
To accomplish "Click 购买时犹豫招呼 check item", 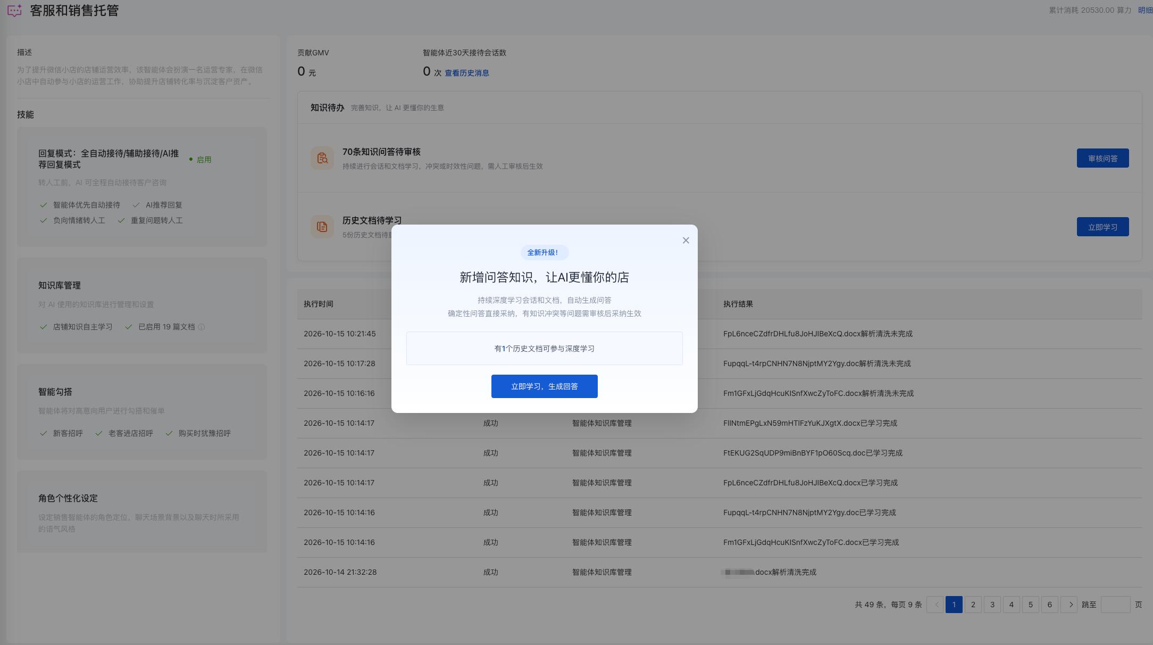I will pyautogui.click(x=198, y=433).
